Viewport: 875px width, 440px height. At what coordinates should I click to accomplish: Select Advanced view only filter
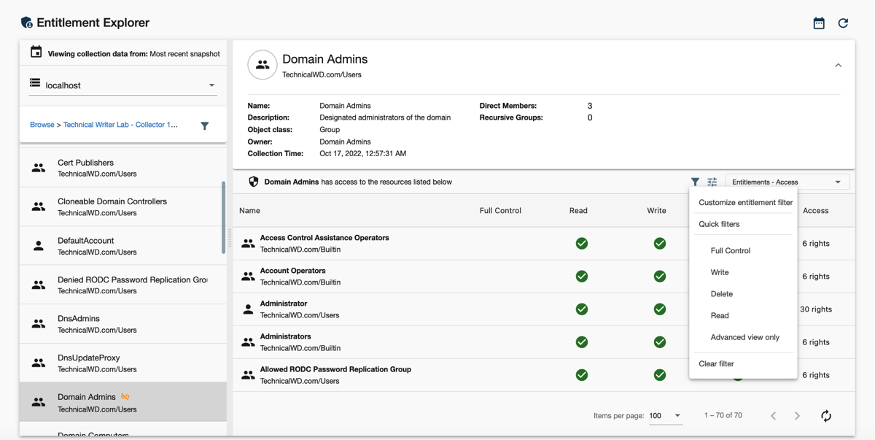(744, 337)
